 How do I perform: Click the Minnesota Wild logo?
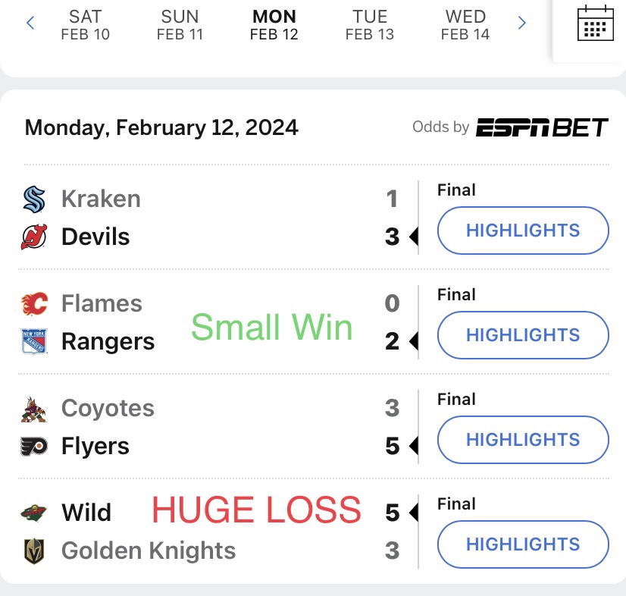point(34,513)
